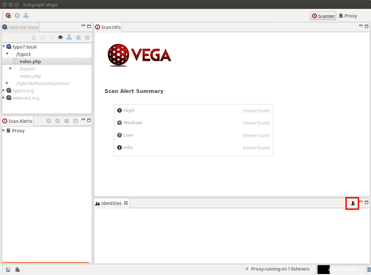Click the stop scan toolbar icon
The image size is (371, 275).
click(17, 16)
